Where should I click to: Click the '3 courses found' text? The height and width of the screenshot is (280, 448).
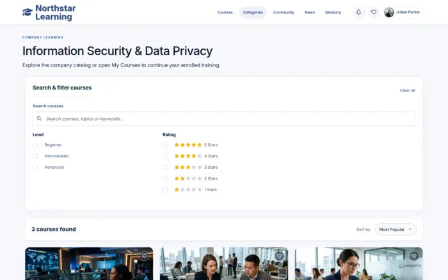tap(54, 229)
